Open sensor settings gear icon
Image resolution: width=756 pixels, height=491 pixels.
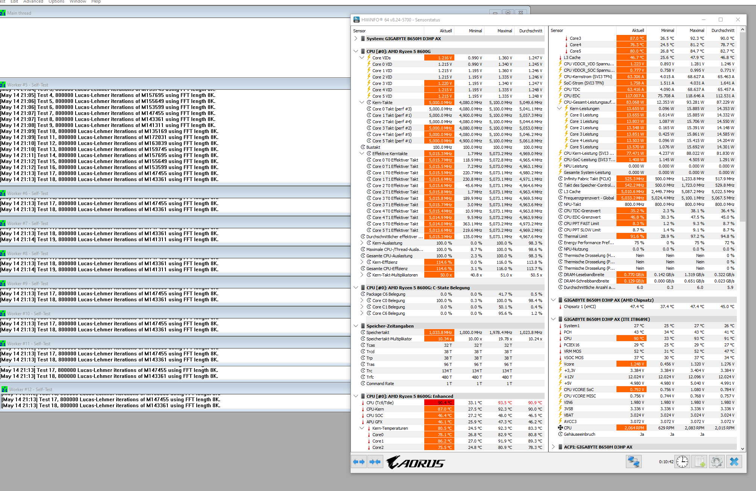(717, 462)
